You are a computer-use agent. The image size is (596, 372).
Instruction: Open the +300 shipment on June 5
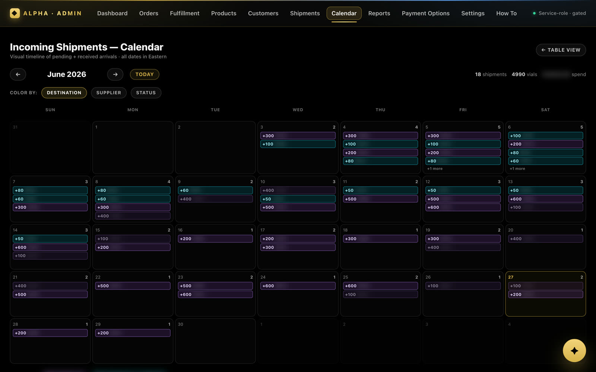tap(463, 136)
